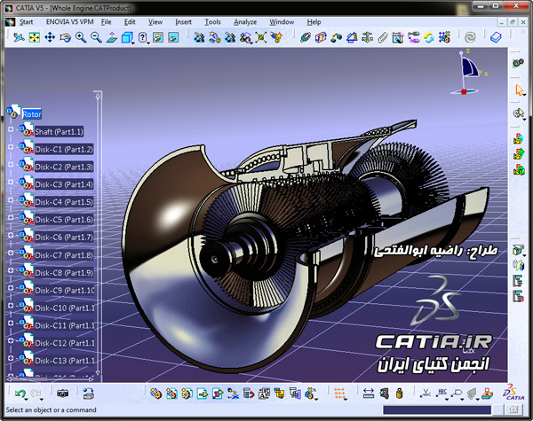The height and width of the screenshot is (421, 533).
Task: Click the Zoom In magnifier
Action: [x=81, y=37]
